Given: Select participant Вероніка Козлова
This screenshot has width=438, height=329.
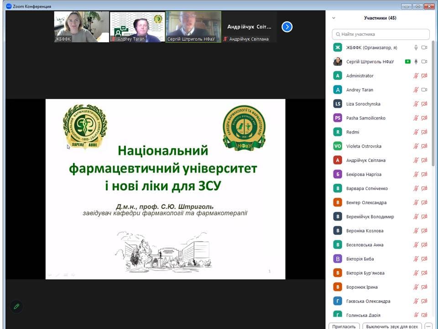Looking at the screenshot, I should (x=381, y=230).
